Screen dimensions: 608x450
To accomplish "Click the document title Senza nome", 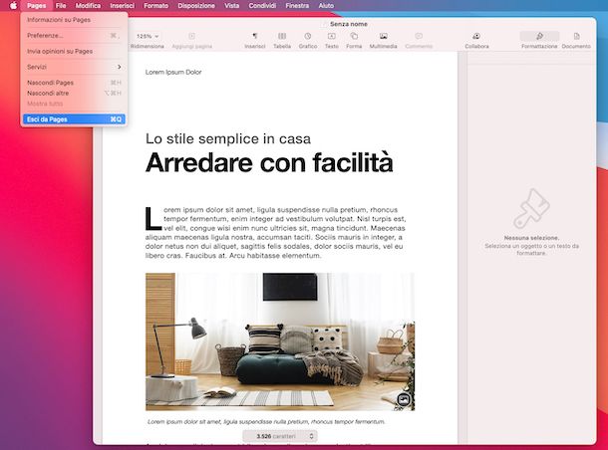I will [349, 24].
